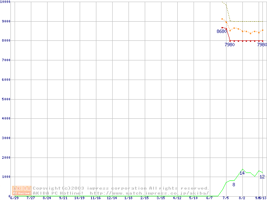The width and height of the screenshot is (267, 200).
Task: Click the 10/19 date on x-axis
Action: tap(79, 198)
